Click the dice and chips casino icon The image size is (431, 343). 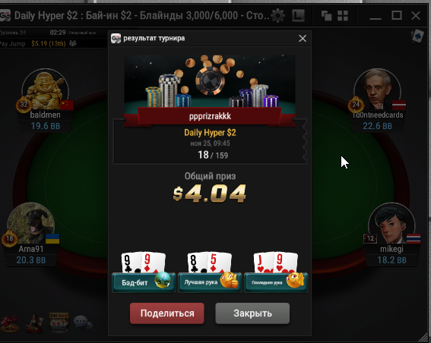[10, 324]
